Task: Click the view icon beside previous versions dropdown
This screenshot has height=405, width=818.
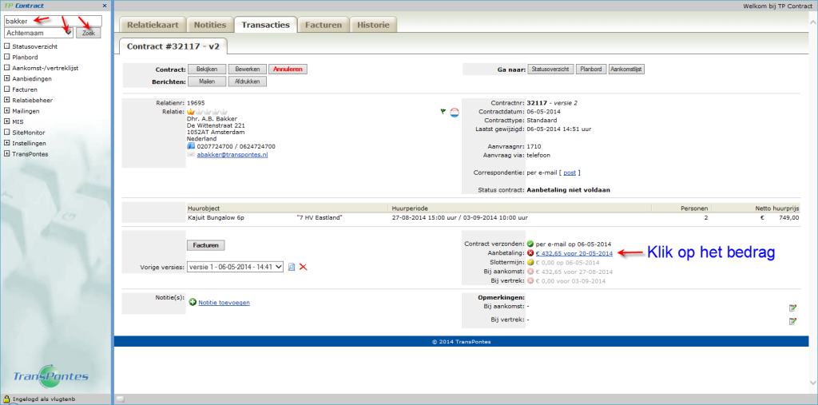Action: [292, 267]
